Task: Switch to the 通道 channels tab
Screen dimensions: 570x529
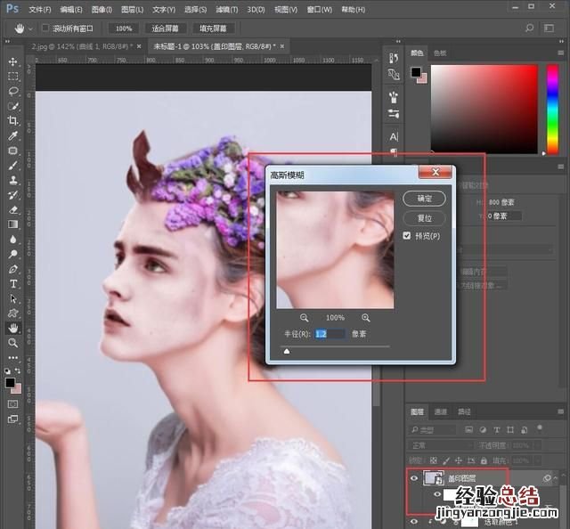Action: coord(441,411)
